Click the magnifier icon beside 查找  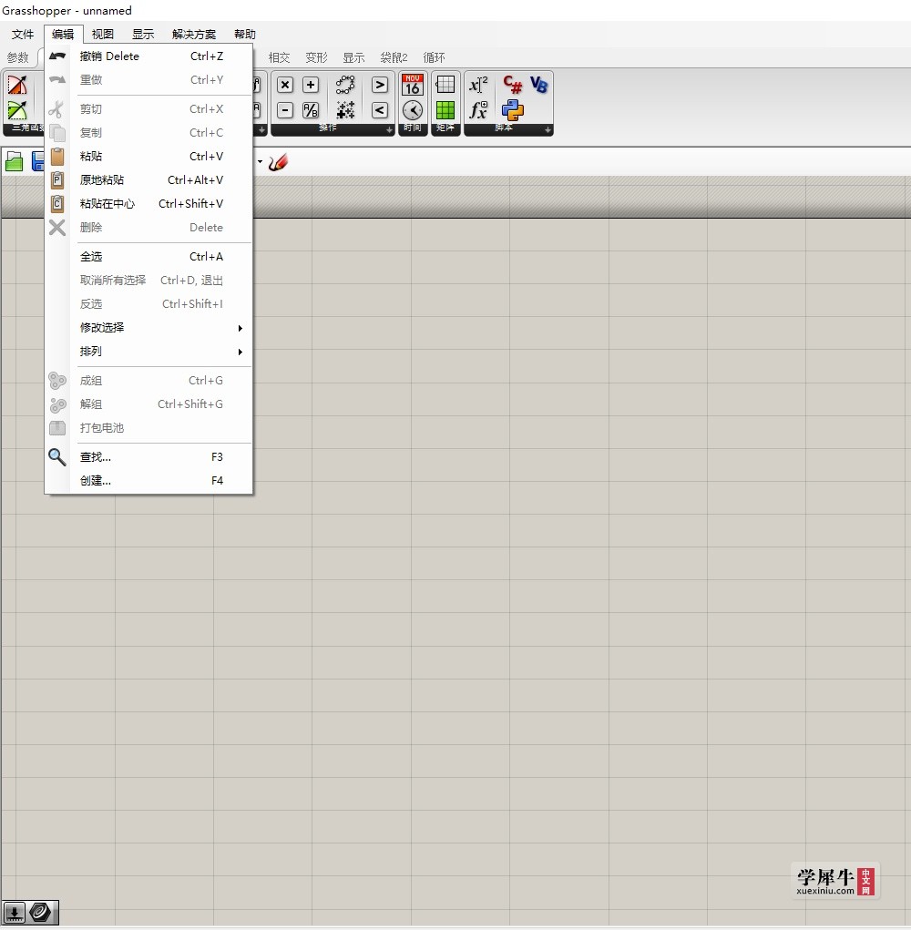click(56, 457)
